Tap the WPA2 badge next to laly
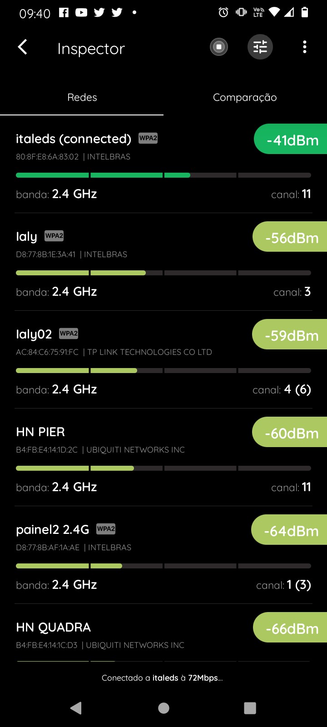Screen dimensions: 327x727 pyautogui.click(x=54, y=236)
